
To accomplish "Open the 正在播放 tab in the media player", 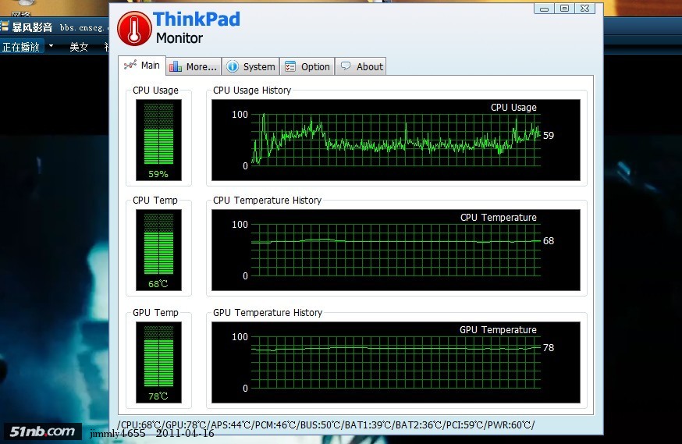I will [21, 47].
